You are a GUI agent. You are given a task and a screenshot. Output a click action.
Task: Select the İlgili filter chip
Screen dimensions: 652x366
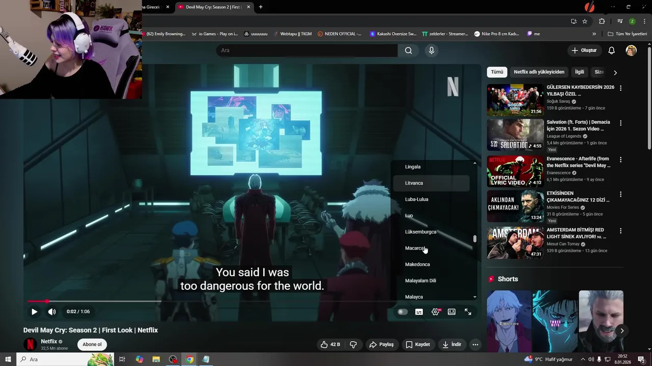(580, 72)
